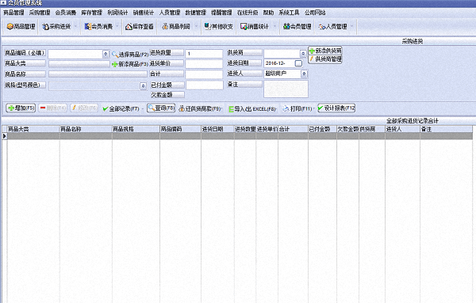This screenshot has width=476, height=303.
Task: Show 全部记录(F7) records
Action: [121, 108]
